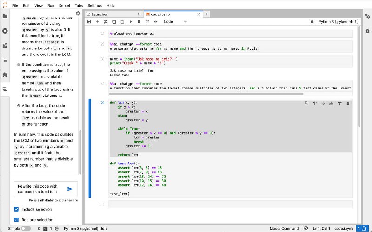372x232 pixels.
Task: Restart kernel and run all cells
Action: tap(155, 21)
